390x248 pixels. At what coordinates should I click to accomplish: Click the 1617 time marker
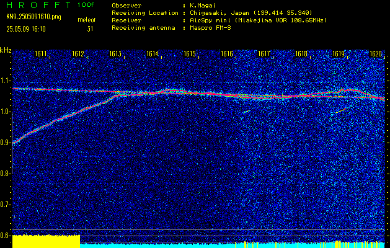(x=264, y=53)
